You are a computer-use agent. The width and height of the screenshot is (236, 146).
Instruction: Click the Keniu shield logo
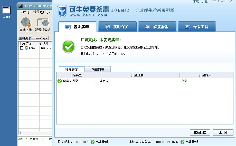pos(62,11)
